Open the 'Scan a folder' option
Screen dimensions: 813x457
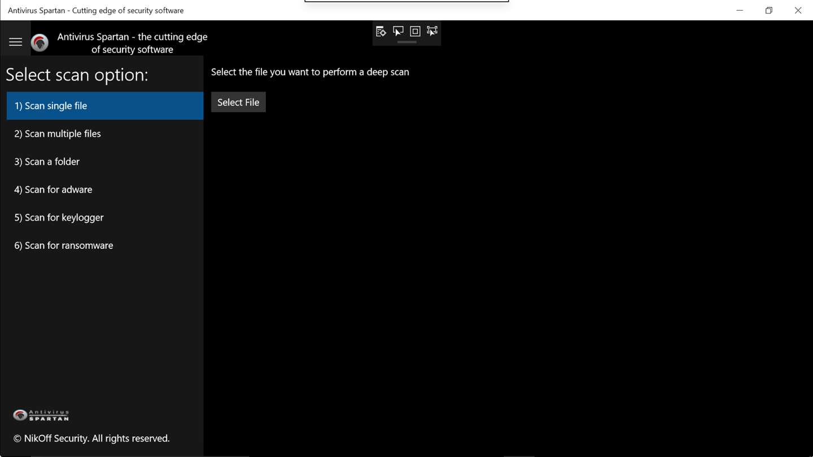(x=105, y=161)
